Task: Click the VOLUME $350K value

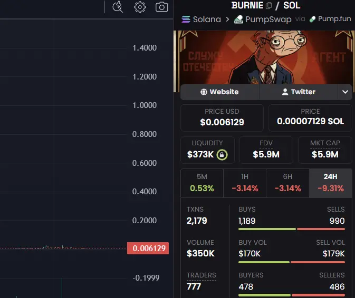Action: [x=200, y=253]
